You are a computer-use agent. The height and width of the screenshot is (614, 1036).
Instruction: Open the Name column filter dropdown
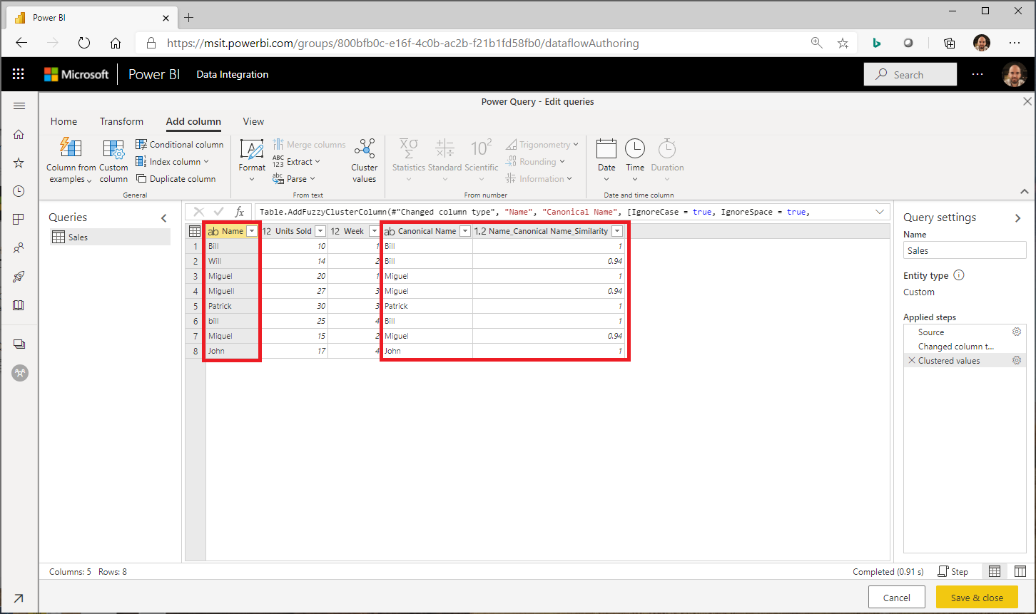tap(252, 231)
